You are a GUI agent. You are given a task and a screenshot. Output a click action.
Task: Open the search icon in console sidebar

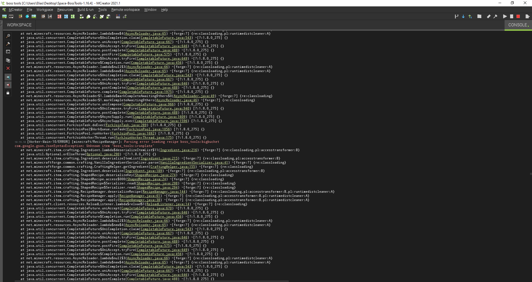point(8,36)
